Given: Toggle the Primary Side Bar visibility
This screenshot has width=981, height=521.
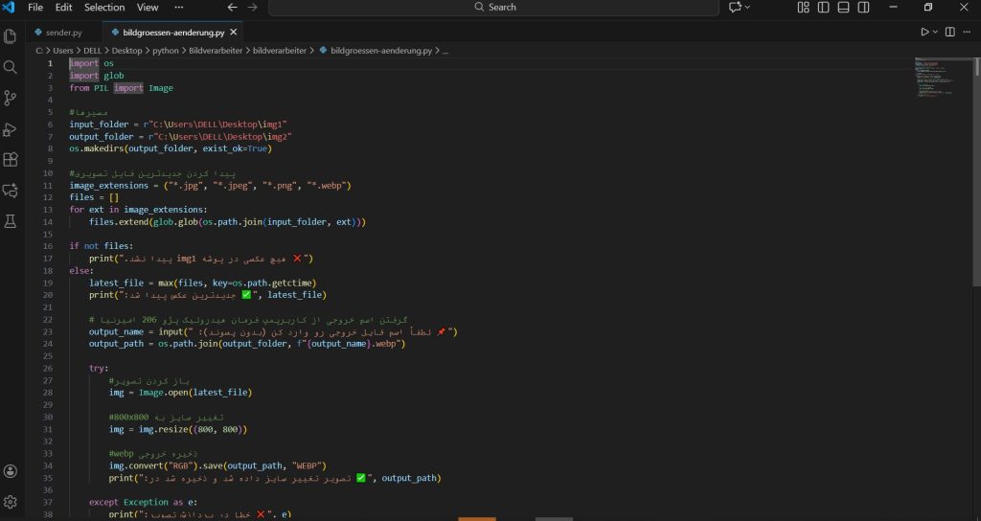Looking at the screenshot, I should 821,8.
